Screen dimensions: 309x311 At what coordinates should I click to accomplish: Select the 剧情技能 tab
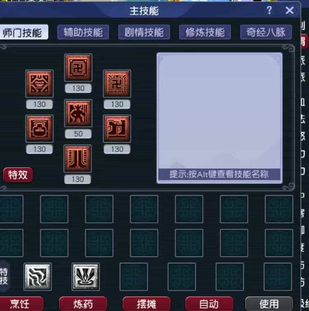pos(144,32)
